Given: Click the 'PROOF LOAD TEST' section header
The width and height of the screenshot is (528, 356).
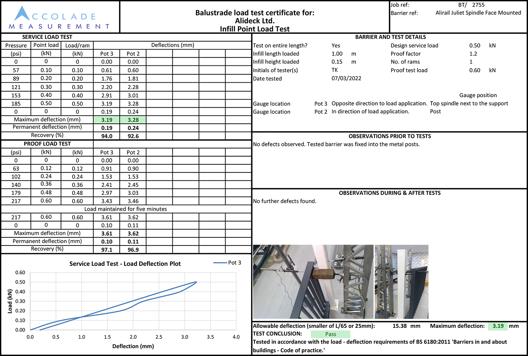Looking at the screenshot, I should click(x=47, y=144).
